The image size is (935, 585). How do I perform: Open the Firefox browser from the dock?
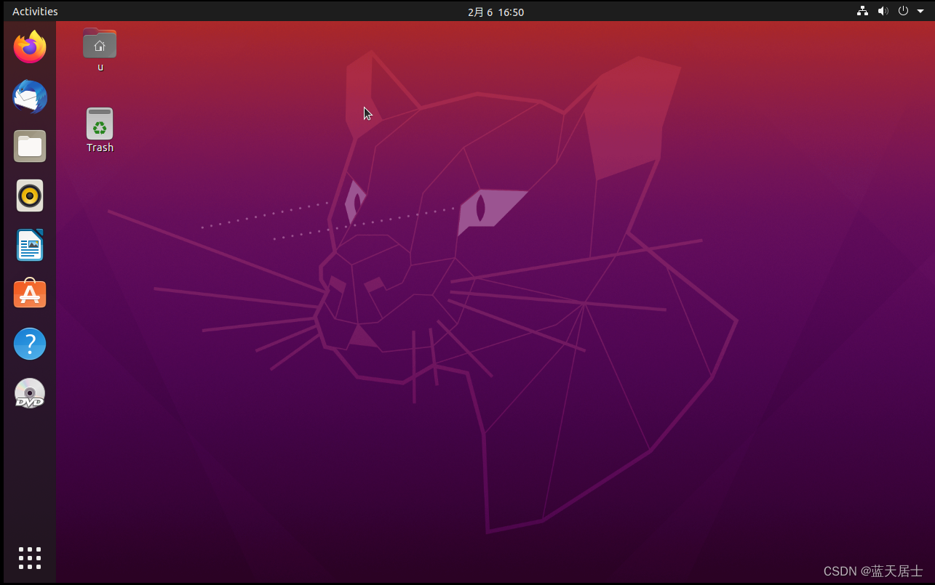point(29,46)
